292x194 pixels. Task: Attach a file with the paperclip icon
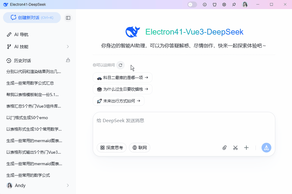pyautogui.click(x=224, y=148)
